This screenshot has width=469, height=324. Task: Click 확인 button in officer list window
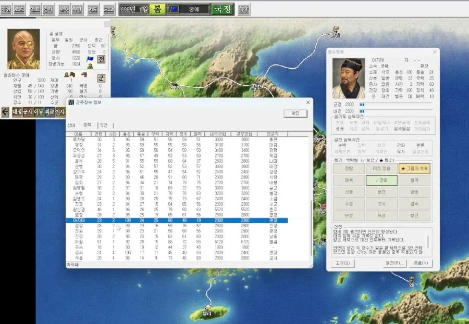pos(295,113)
